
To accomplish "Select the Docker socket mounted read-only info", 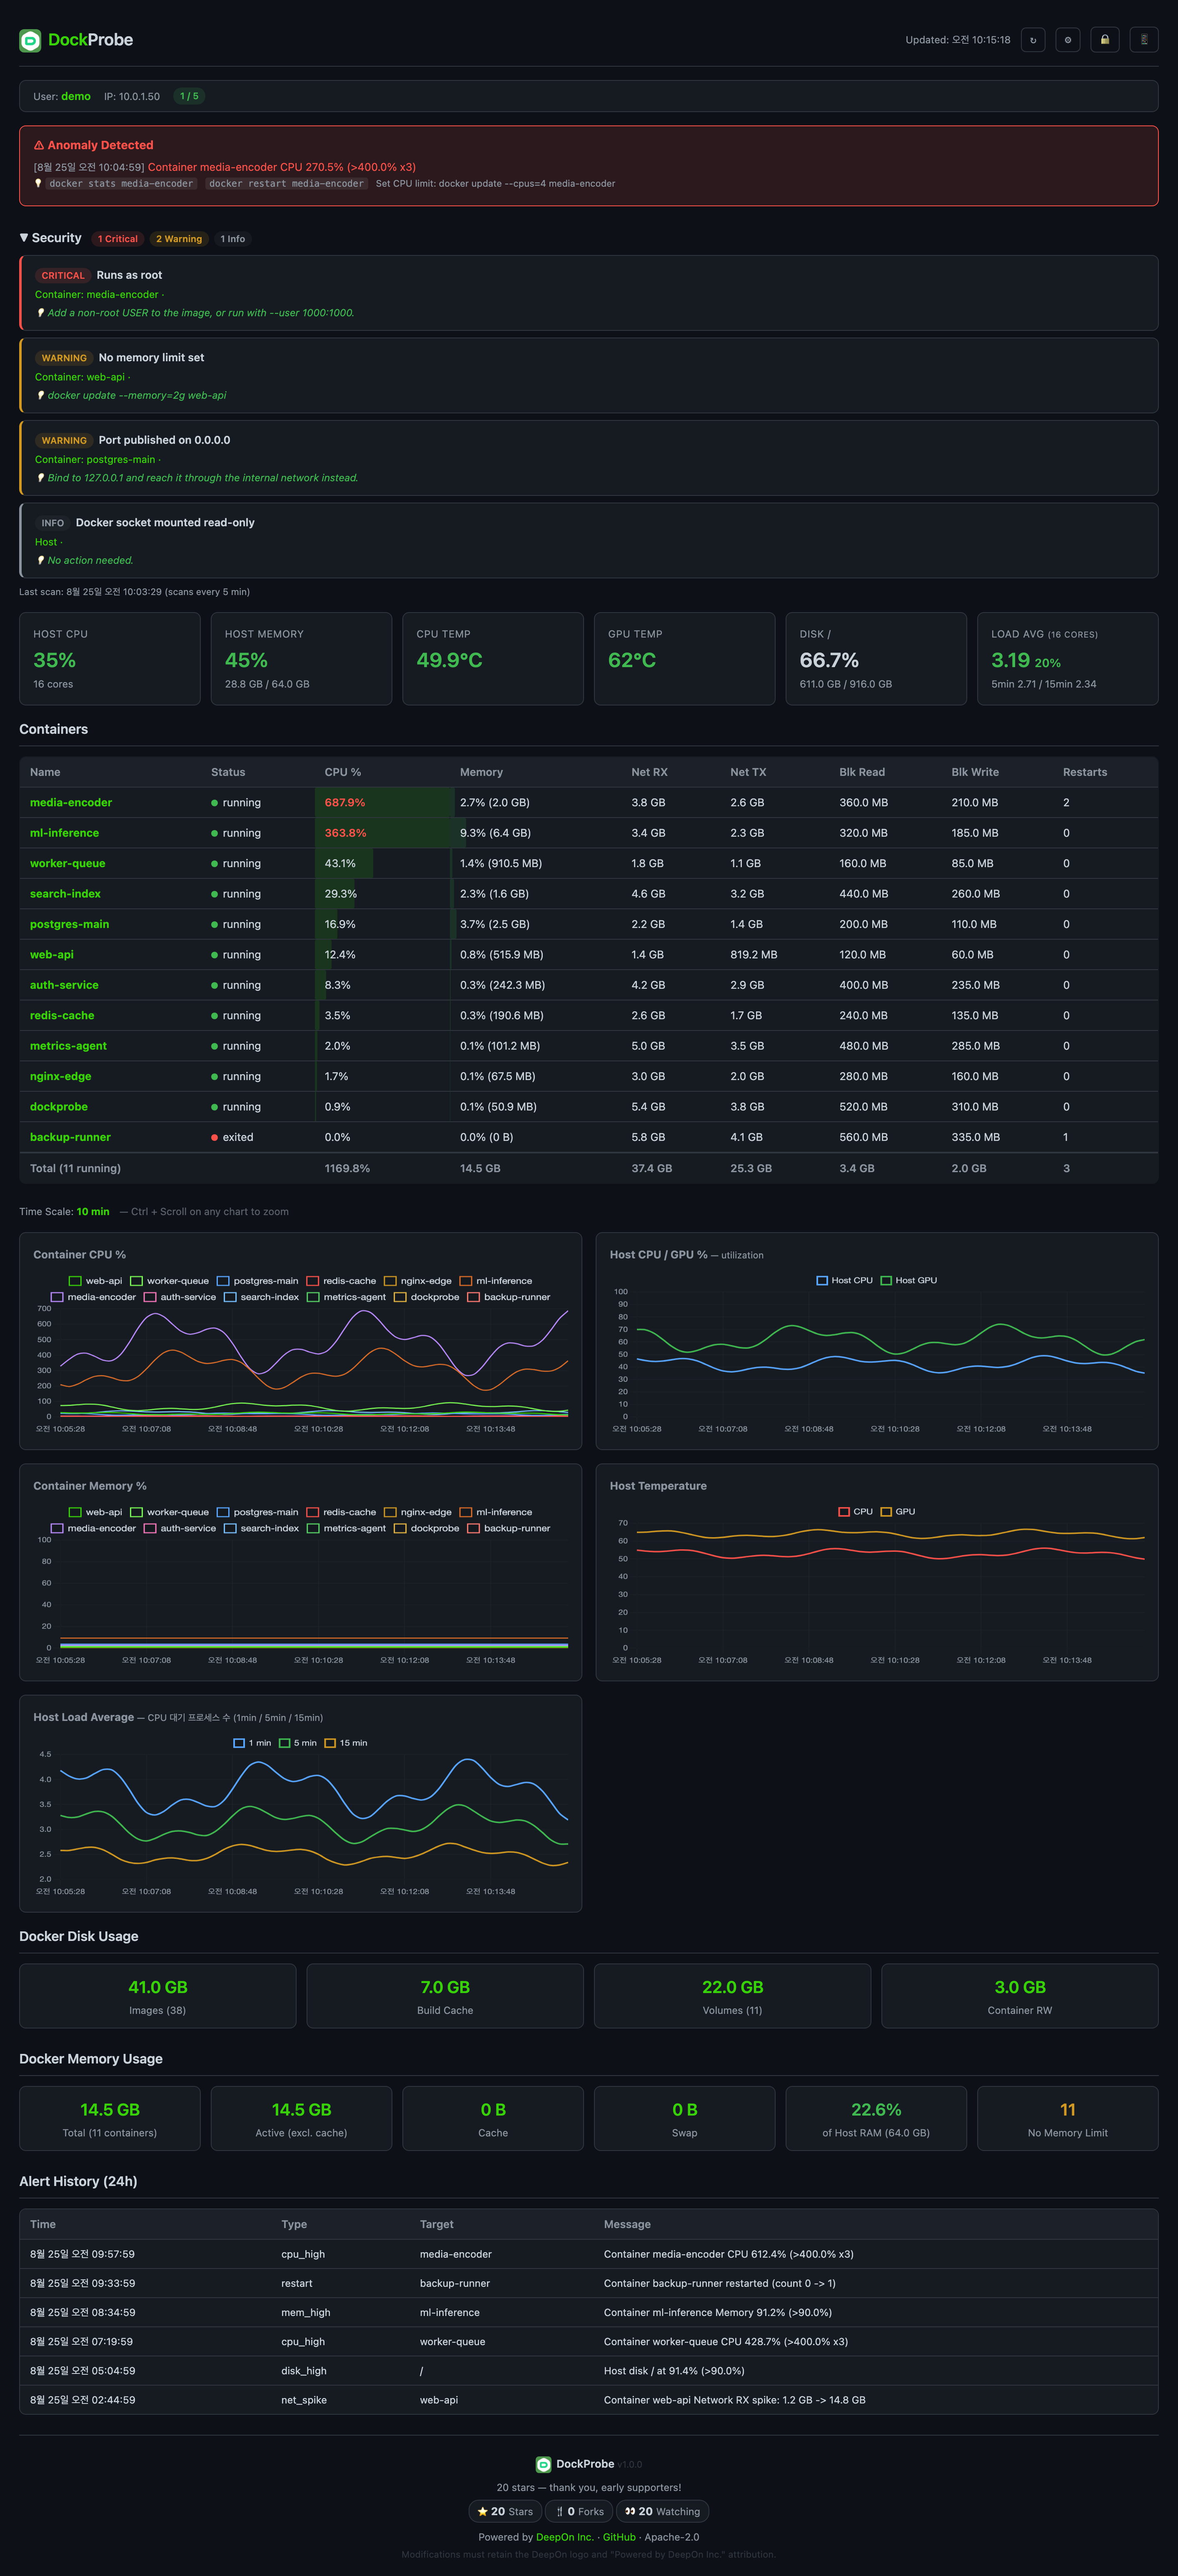I will pos(588,540).
